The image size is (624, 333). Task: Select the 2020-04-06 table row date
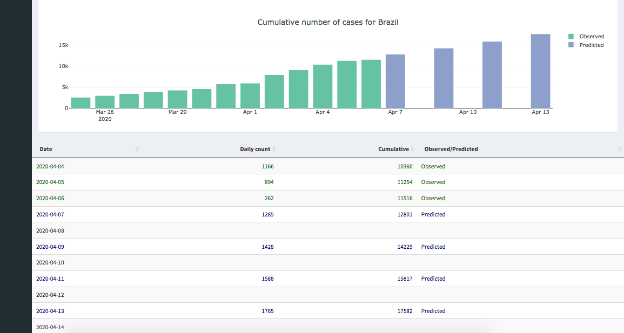tap(50, 199)
